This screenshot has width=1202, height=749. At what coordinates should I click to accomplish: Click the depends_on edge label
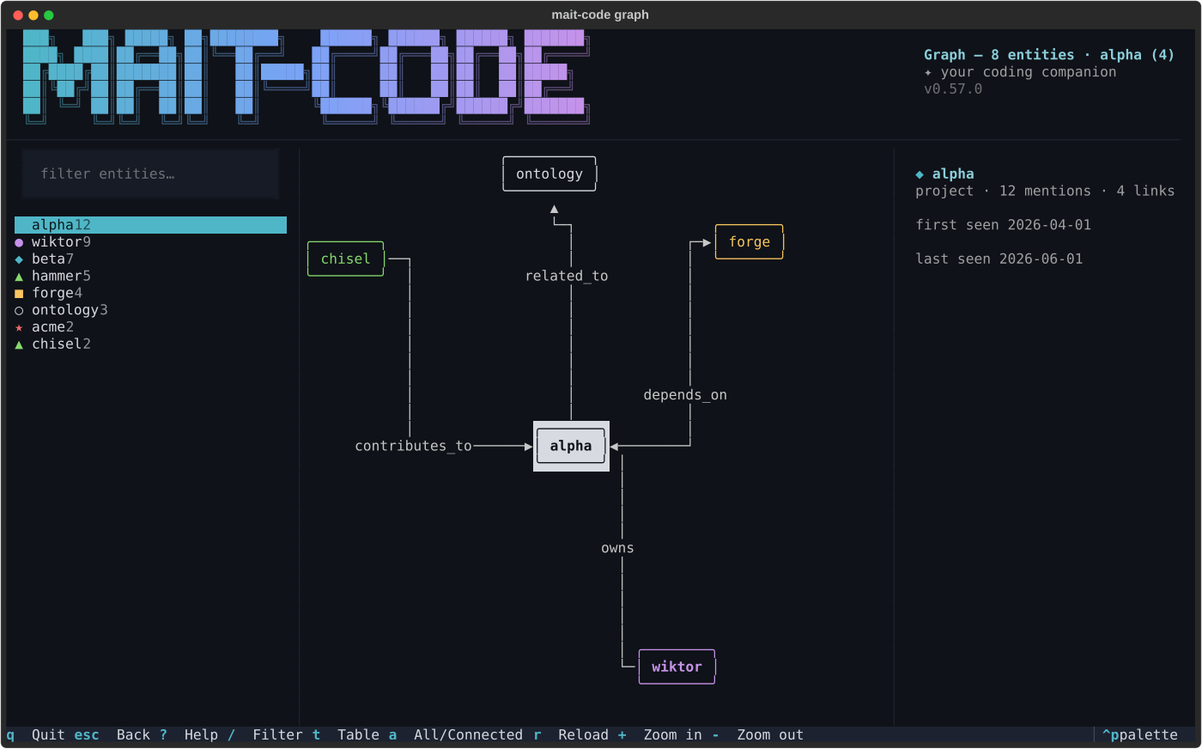point(685,395)
